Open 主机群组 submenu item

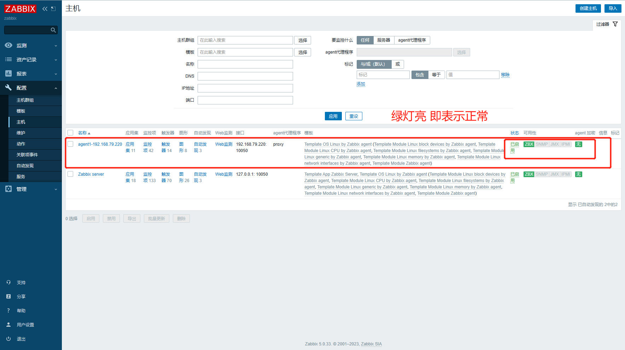35,100
